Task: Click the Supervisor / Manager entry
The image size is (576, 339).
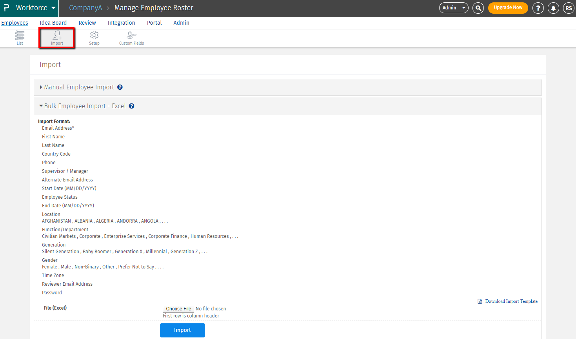Action: click(x=65, y=171)
